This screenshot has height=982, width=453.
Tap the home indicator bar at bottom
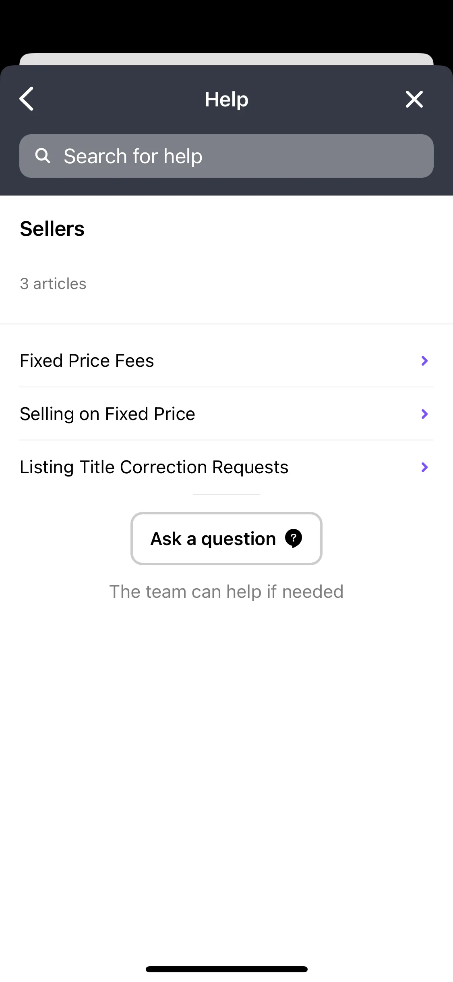pyautogui.click(x=226, y=969)
